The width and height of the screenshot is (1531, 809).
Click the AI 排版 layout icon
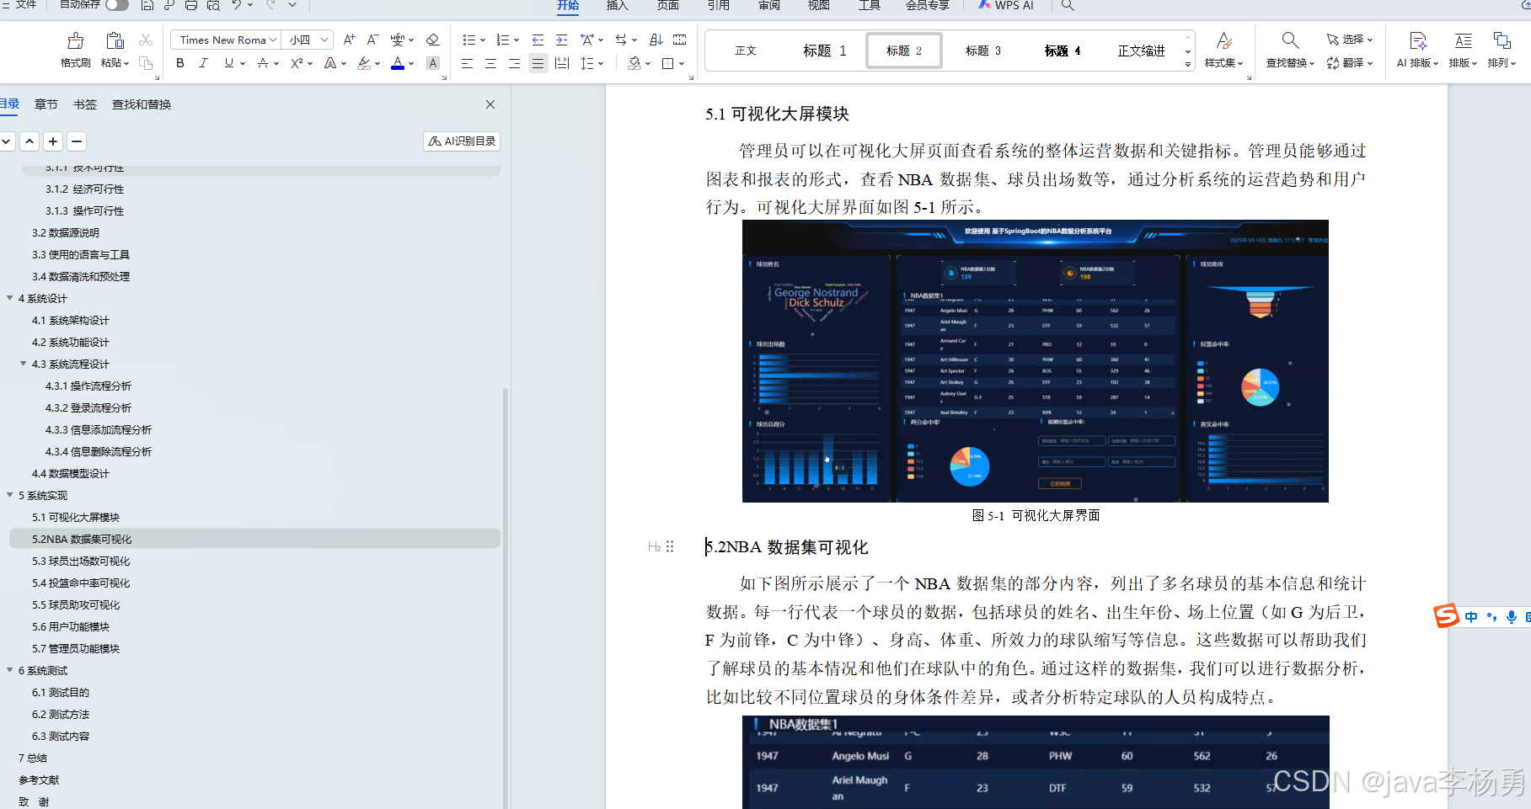click(1417, 48)
